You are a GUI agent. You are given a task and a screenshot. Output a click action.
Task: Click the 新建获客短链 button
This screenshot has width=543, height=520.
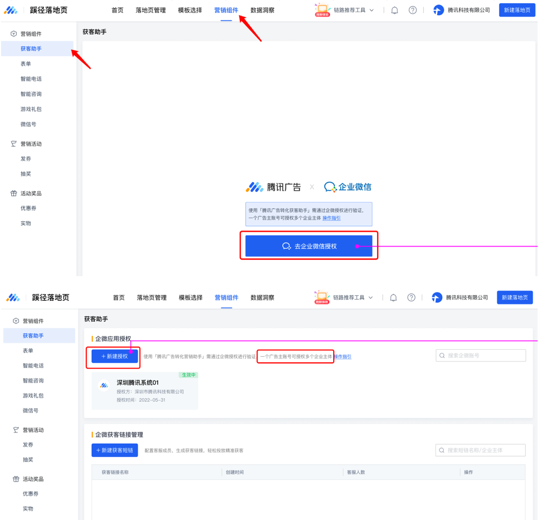pos(115,450)
